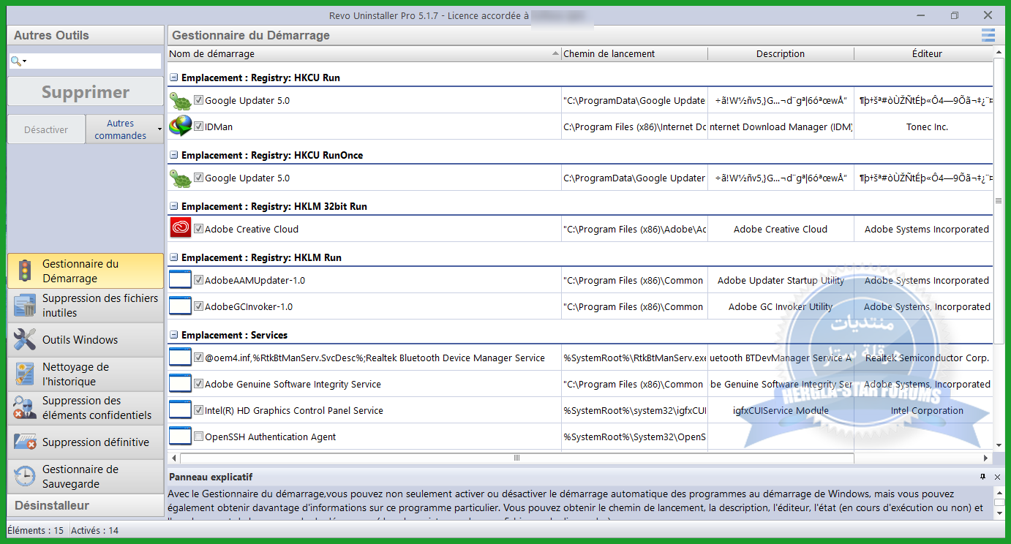The width and height of the screenshot is (1011, 544).
Task: Uncheck Google Updater 5.0 under HKCU RunOnce
Action: 198,178
